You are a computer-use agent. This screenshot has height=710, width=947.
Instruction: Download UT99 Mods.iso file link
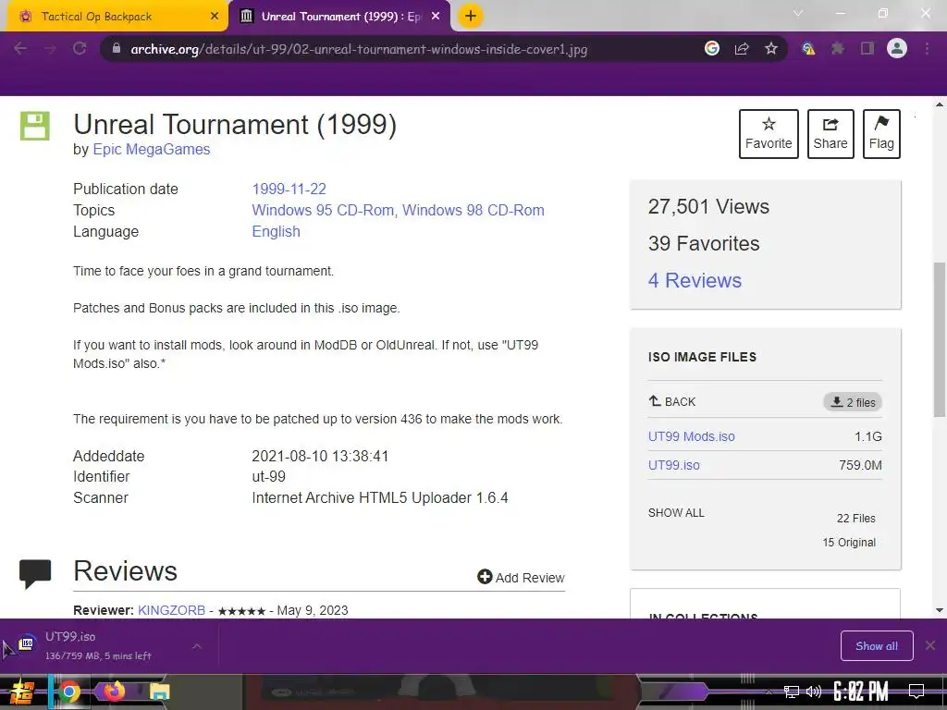click(x=692, y=436)
